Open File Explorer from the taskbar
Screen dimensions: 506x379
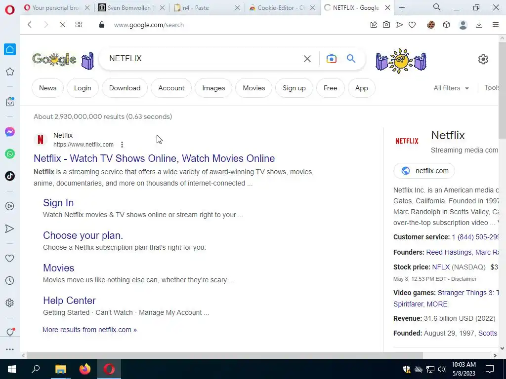60,369
